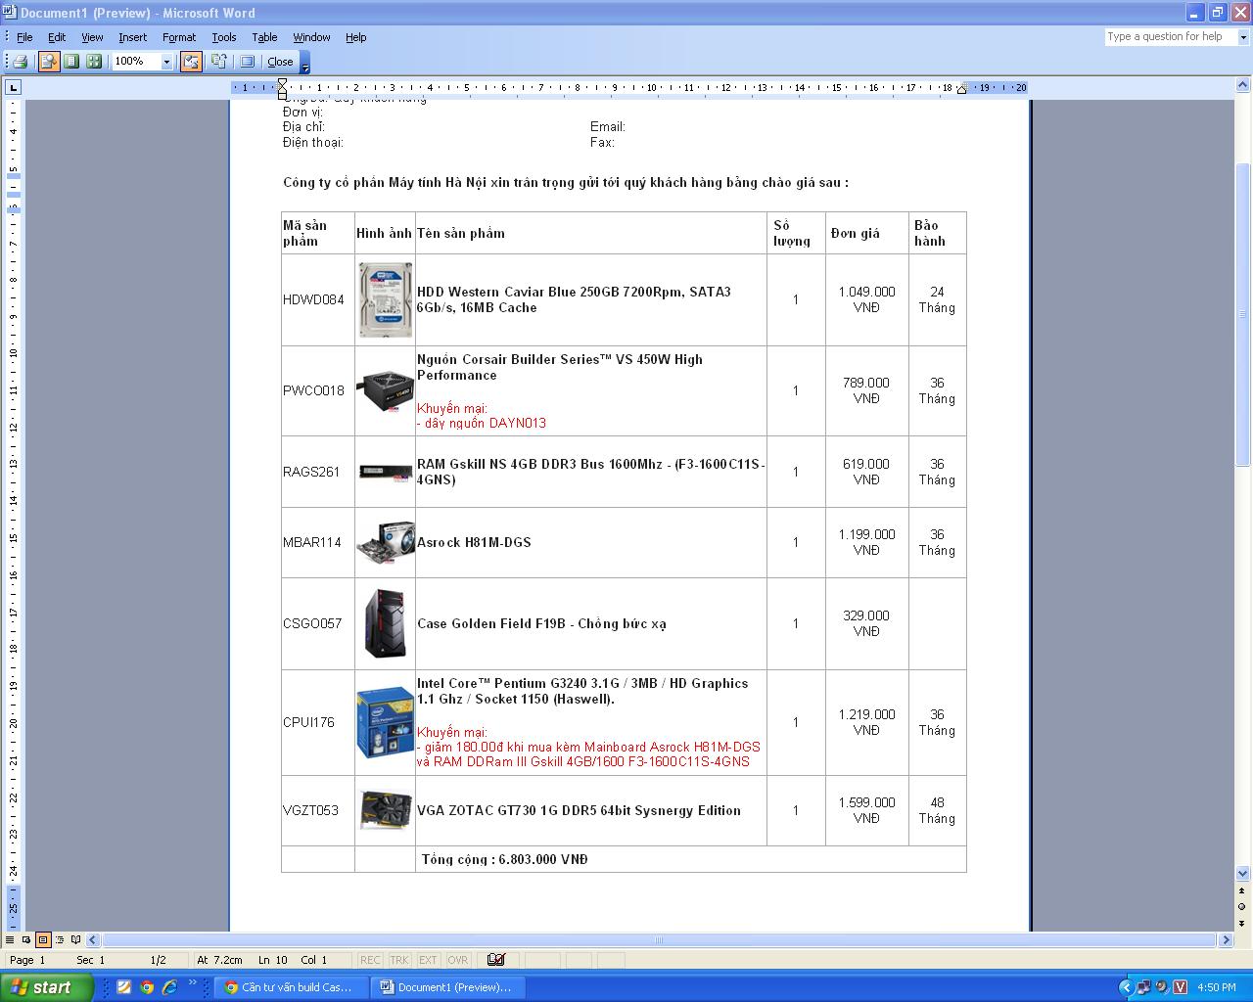Click the Corsair power supply product image
Image resolution: width=1253 pixels, height=1002 pixels.
pos(385,391)
